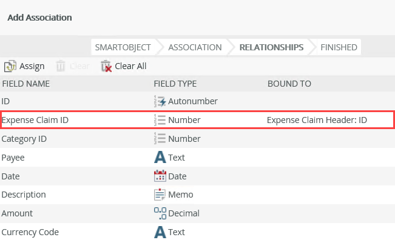Viewport: 395px width, 240px height.
Task: Select the Payee field row
Action: click(x=198, y=157)
